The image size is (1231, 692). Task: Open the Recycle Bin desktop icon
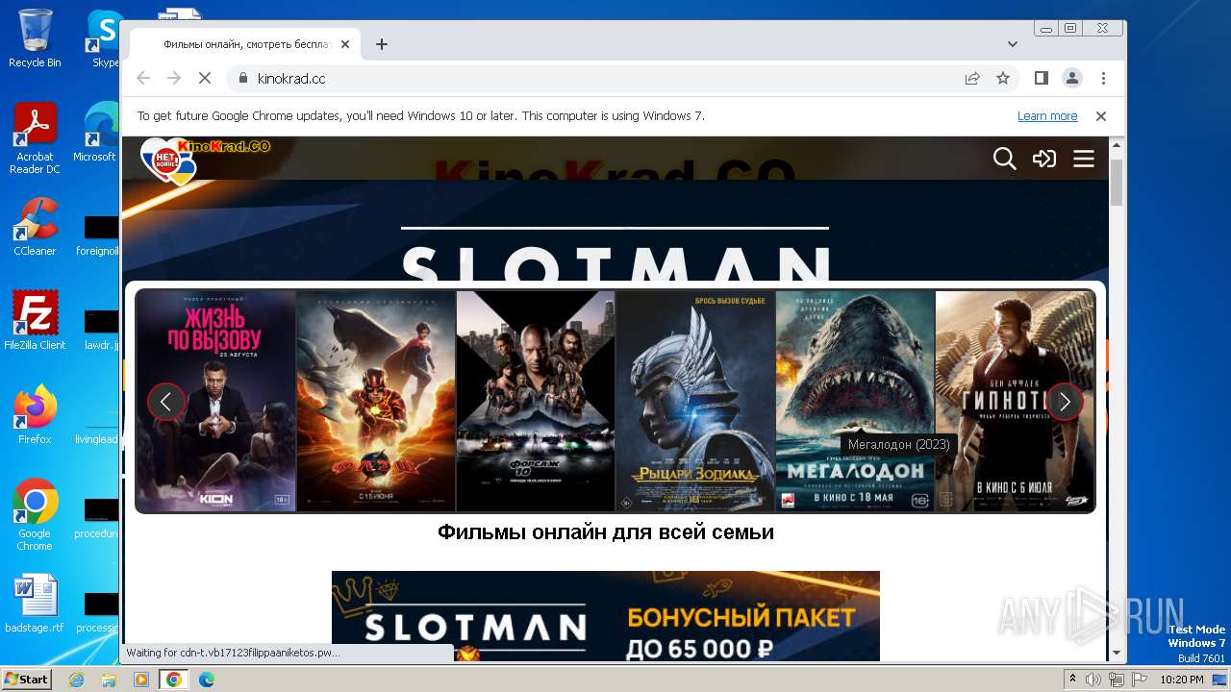[x=35, y=38]
